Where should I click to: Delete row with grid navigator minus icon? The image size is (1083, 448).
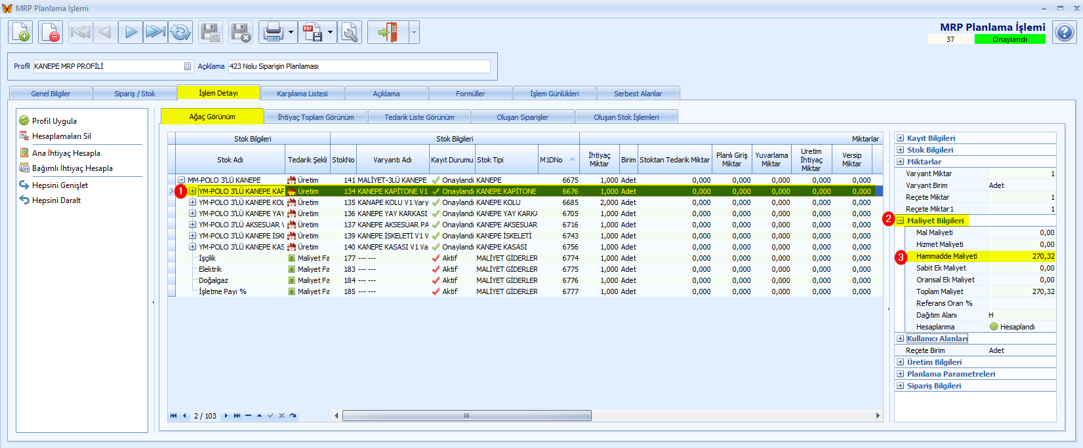[x=248, y=415]
